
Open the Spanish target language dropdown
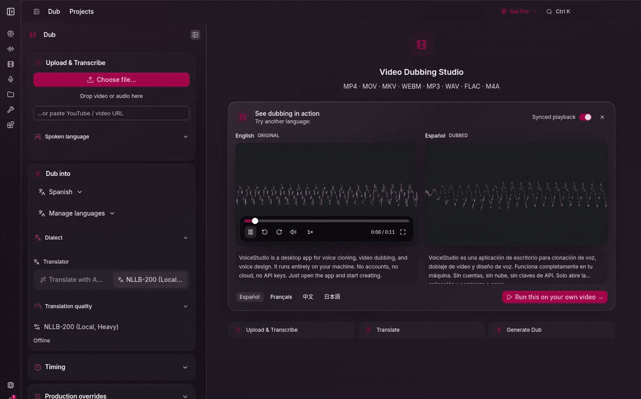click(x=60, y=192)
